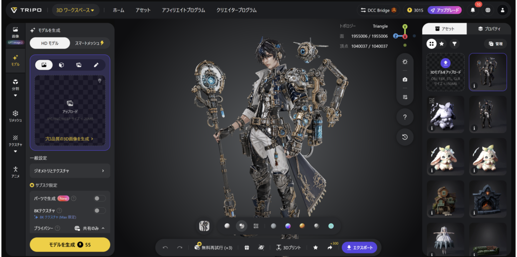The height and width of the screenshot is (257, 517).
Task: Click 無料再試行 (×3) retry button
Action: [x=215, y=247]
